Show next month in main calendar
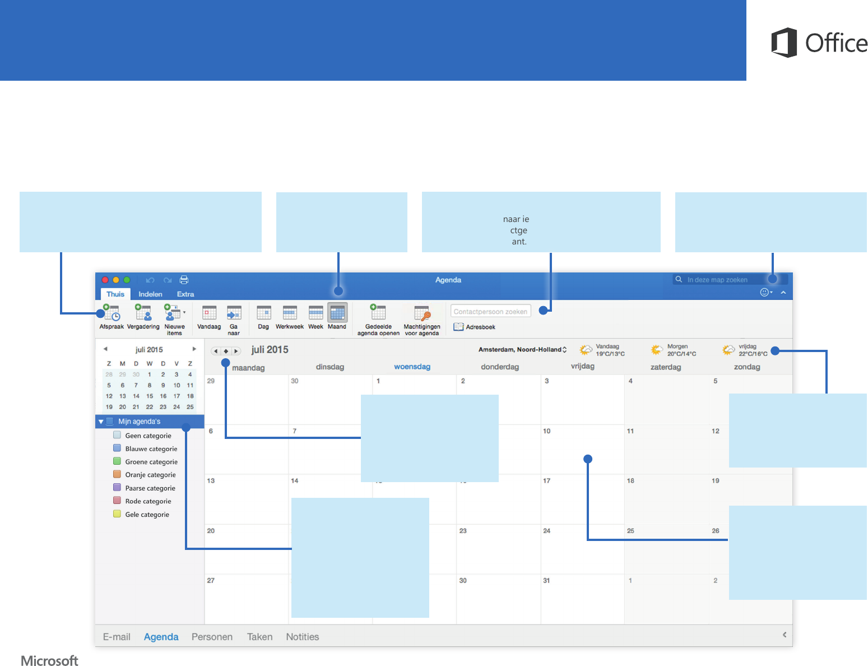868x666 pixels. point(236,351)
